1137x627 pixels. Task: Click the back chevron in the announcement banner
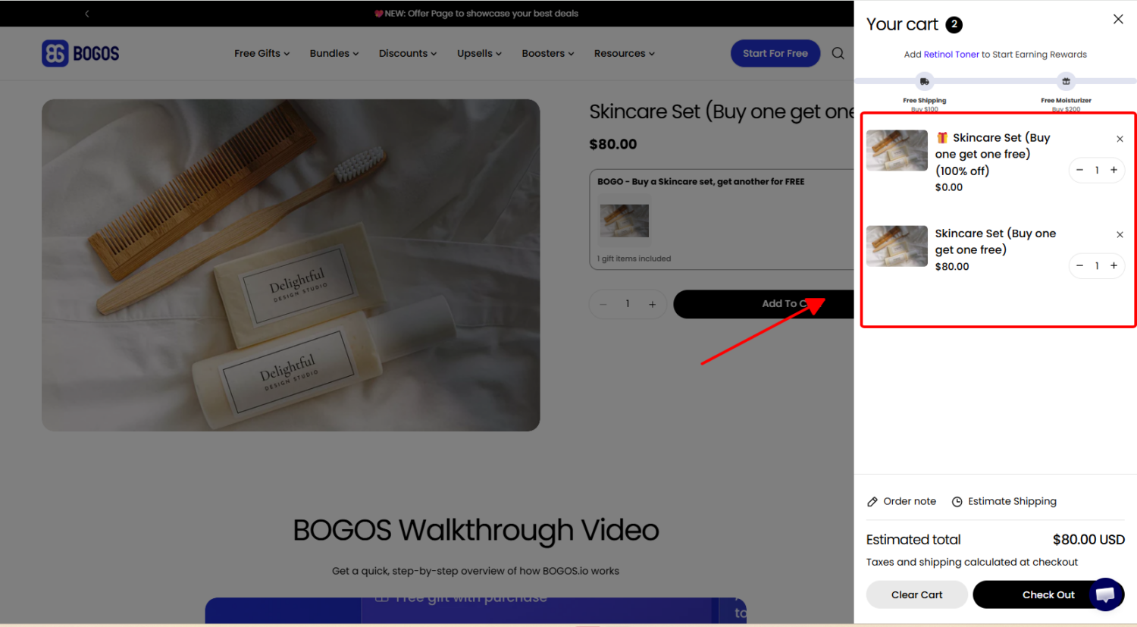(x=86, y=13)
